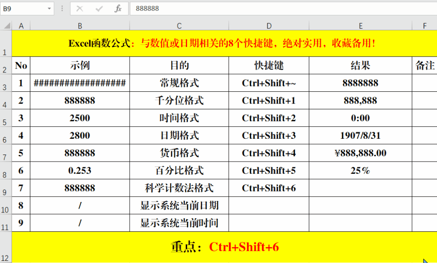The width and height of the screenshot is (437, 263).
Task: Click the formula bar containing 888888
Action: 283,9
